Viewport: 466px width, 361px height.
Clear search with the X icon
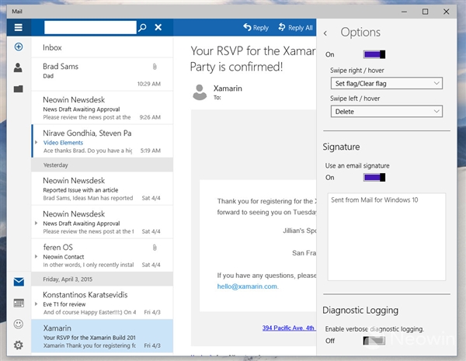coord(158,27)
